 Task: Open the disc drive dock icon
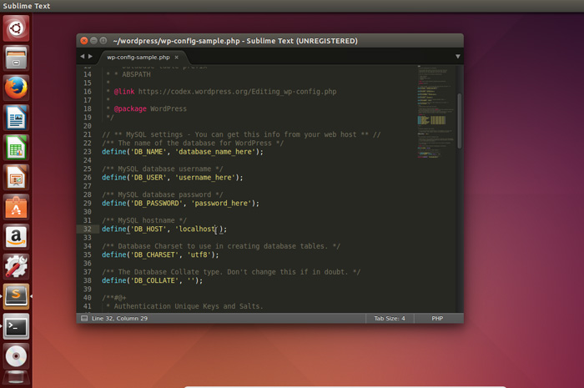(x=16, y=356)
